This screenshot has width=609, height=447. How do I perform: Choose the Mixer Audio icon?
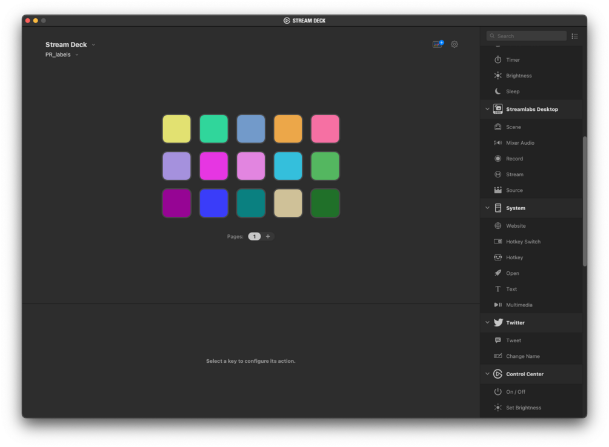click(x=498, y=143)
